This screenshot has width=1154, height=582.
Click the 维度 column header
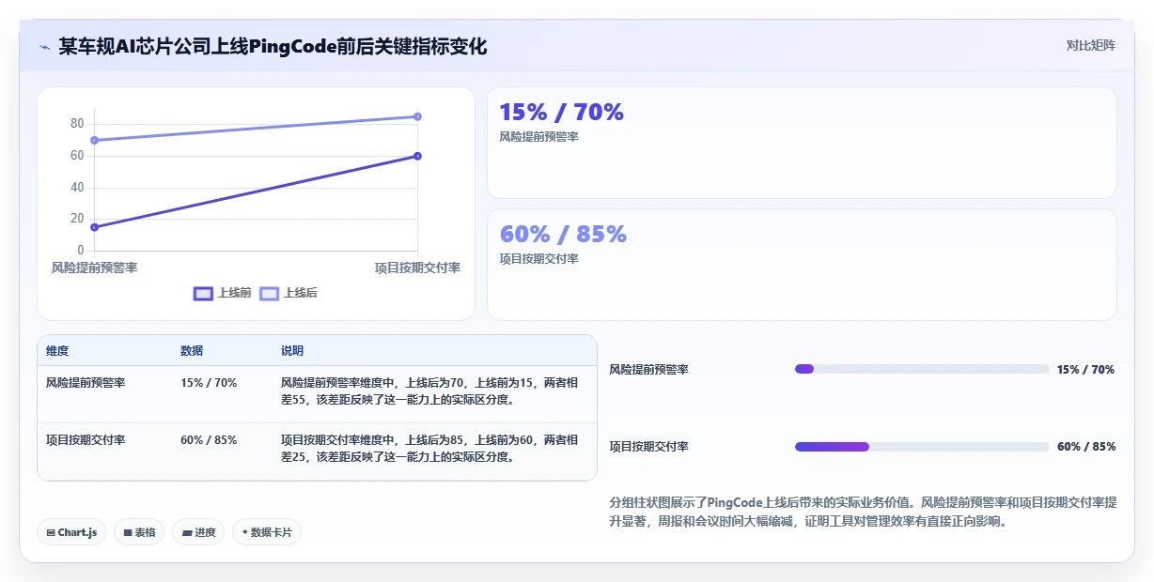57,351
